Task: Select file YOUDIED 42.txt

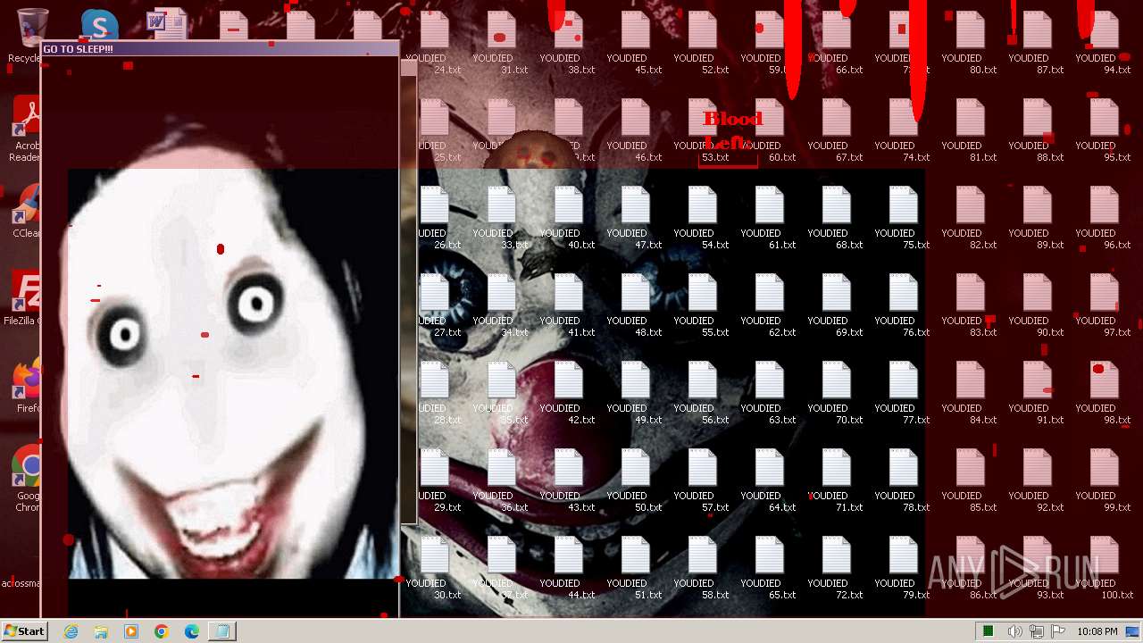Action: coord(568,393)
